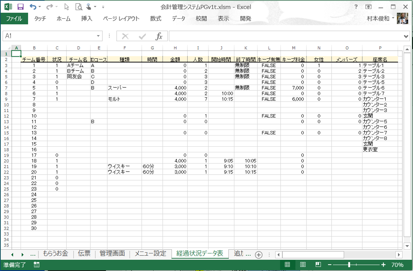413x271 pixels.
Task: Click the zoom in plus button
Action: [x=383, y=265]
